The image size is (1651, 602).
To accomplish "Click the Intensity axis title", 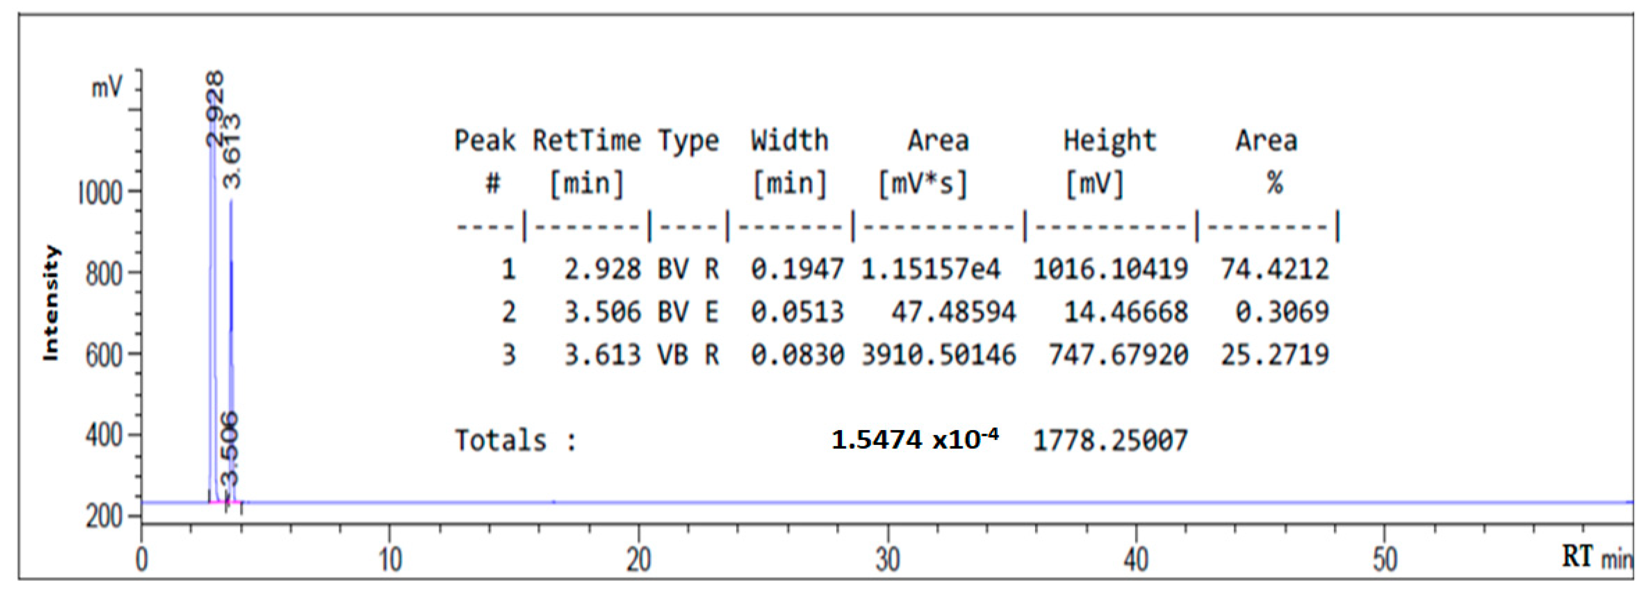I will click(51, 303).
